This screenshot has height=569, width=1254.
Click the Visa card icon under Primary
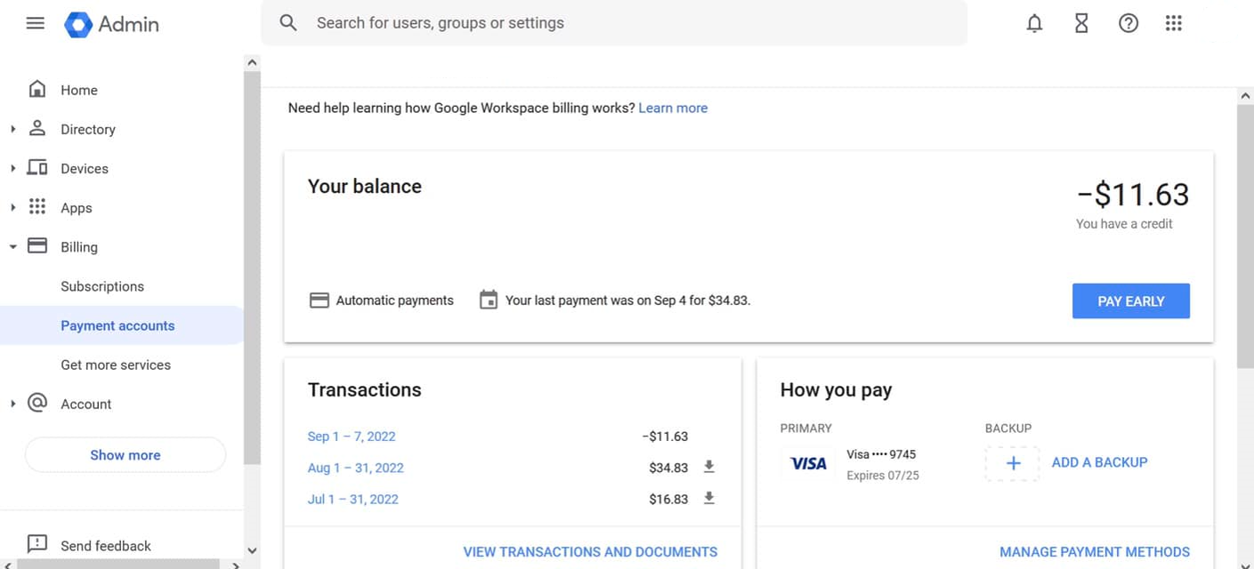(x=807, y=462)
